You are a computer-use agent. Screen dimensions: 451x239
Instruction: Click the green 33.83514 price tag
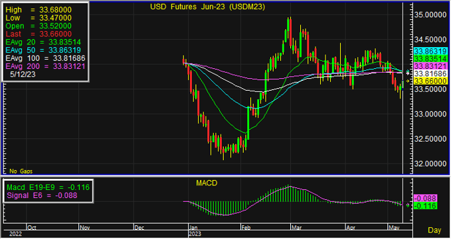pyautogui.click(x=430, y=59)
